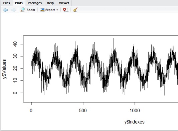
Task: Go to next plot with forward arrow
Action: pos(13,10)
